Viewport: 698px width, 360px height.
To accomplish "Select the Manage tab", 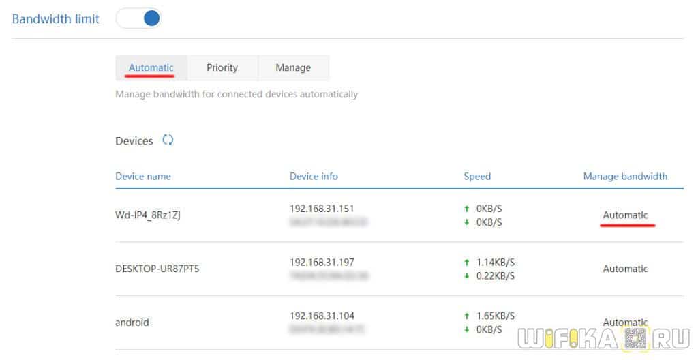I will (x=293, y=67).
